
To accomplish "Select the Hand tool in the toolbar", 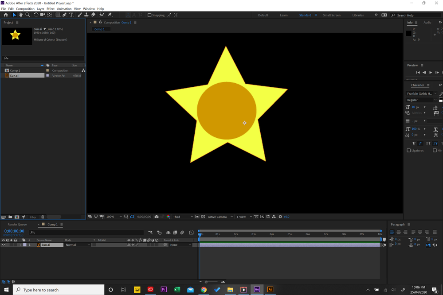I will 21,15.
